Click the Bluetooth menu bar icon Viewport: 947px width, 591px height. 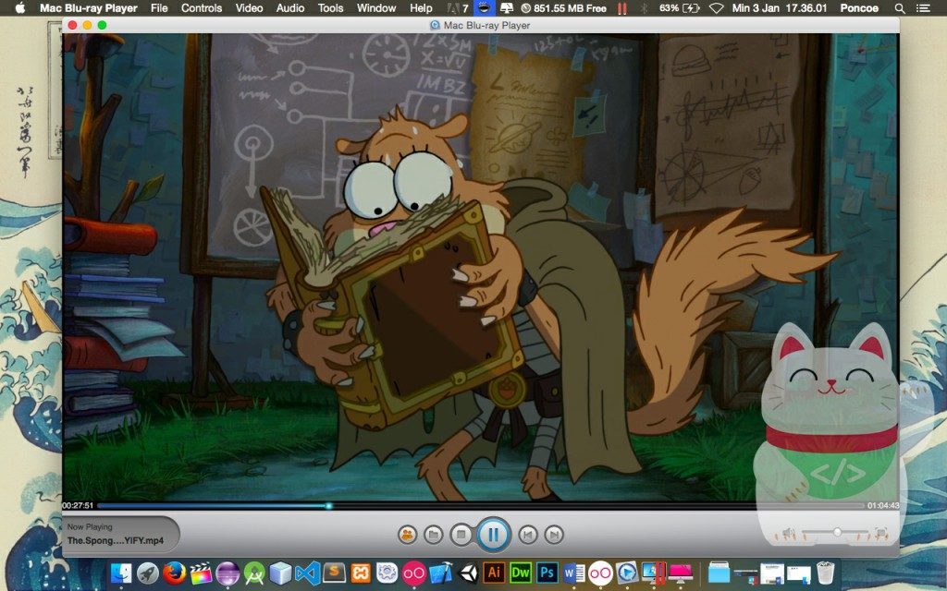tap(644, 8)
